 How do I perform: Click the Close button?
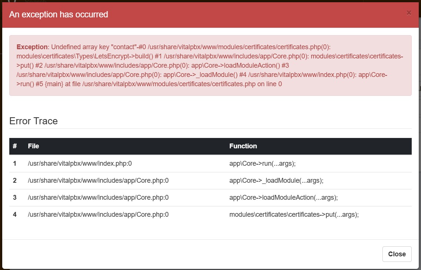[397, 254]
